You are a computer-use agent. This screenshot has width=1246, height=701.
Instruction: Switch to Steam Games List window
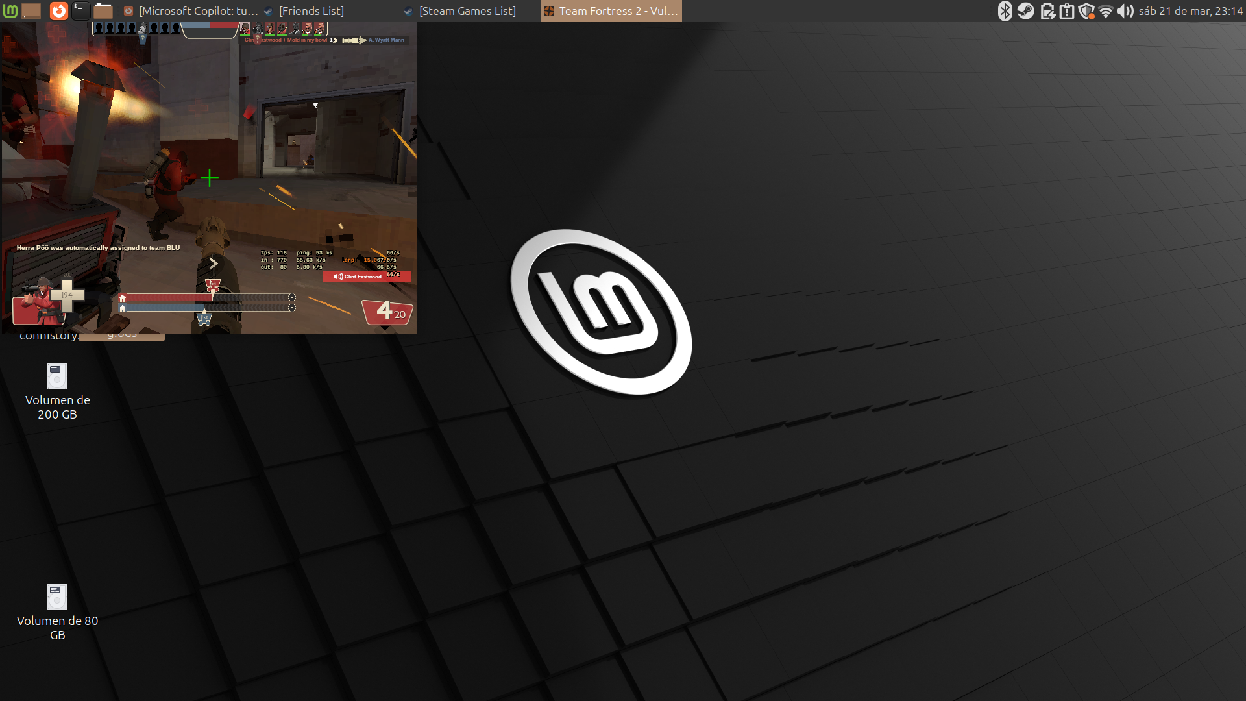coord(461,10)
